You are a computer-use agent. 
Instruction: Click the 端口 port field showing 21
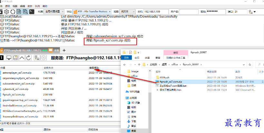pos(240,12)
